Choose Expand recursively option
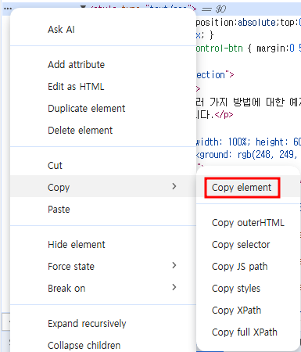Screen dimensions: 301x352 tap(103, 324)
